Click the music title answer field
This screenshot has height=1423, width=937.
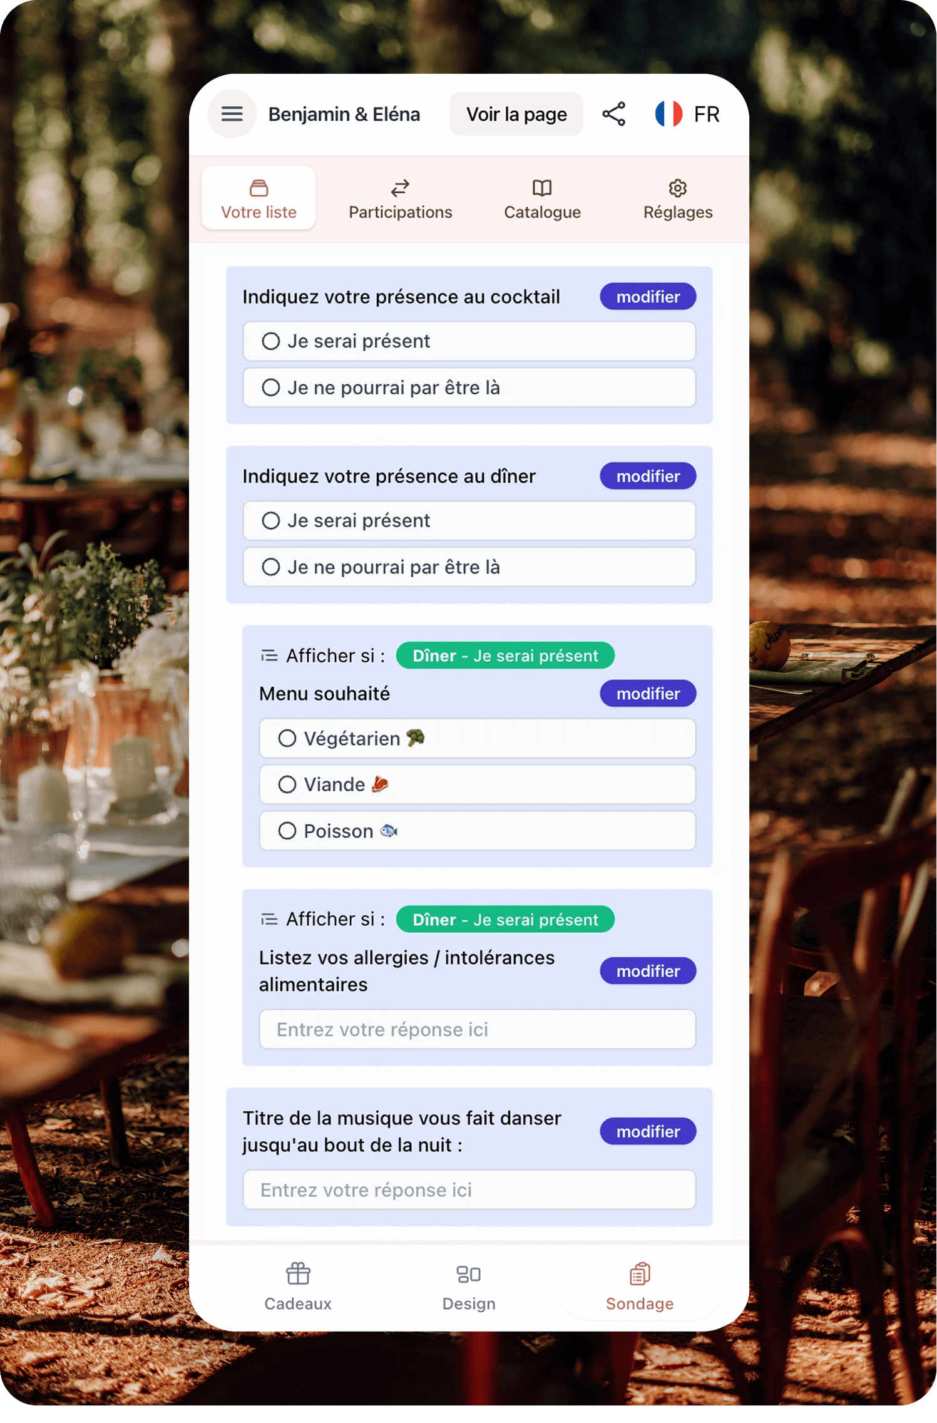coord(469,1189)
